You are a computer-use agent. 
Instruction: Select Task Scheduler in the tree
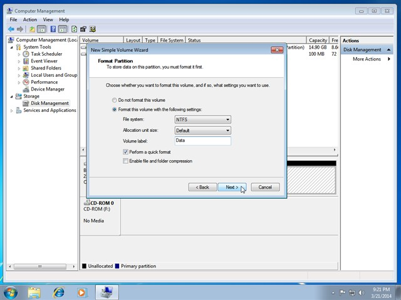[x=46, y=54]
